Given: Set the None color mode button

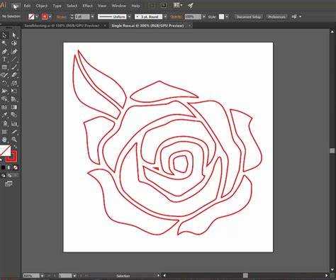Looking at the screenshot, I should click(x=15, y=167).
